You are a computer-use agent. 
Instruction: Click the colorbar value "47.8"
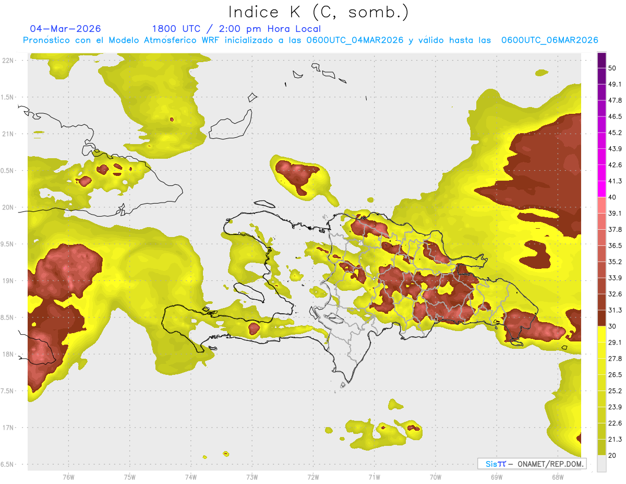(615, 100)
